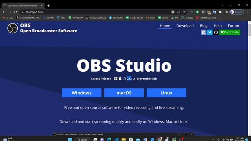The image size is (251, 141).
Task: Go back using the browser back arrow
Action: coord(4,12)
